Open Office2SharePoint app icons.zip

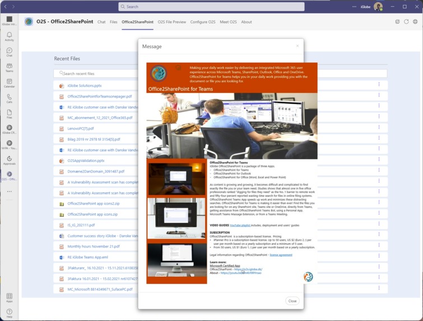tap(92, 214)
